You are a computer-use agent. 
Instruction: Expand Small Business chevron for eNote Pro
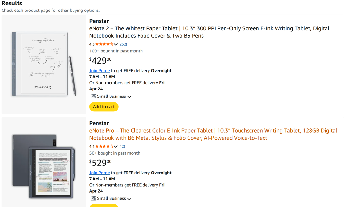coord(129,199)
